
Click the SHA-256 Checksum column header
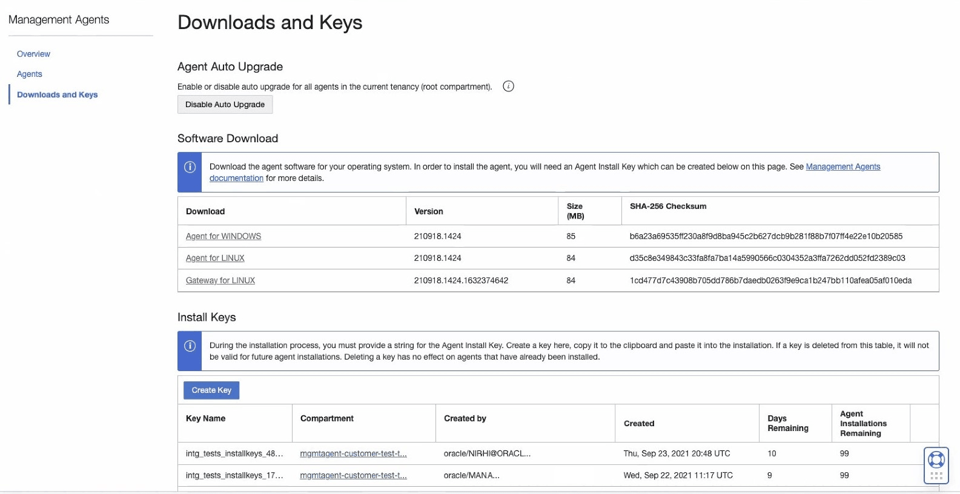coord(668,206)
